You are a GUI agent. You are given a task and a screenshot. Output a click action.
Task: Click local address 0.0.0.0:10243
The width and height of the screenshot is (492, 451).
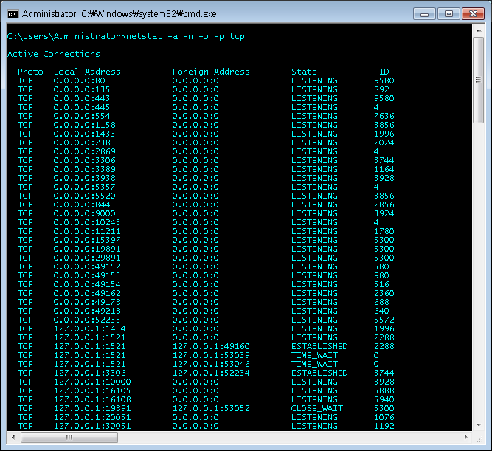(x=87, y=222)
